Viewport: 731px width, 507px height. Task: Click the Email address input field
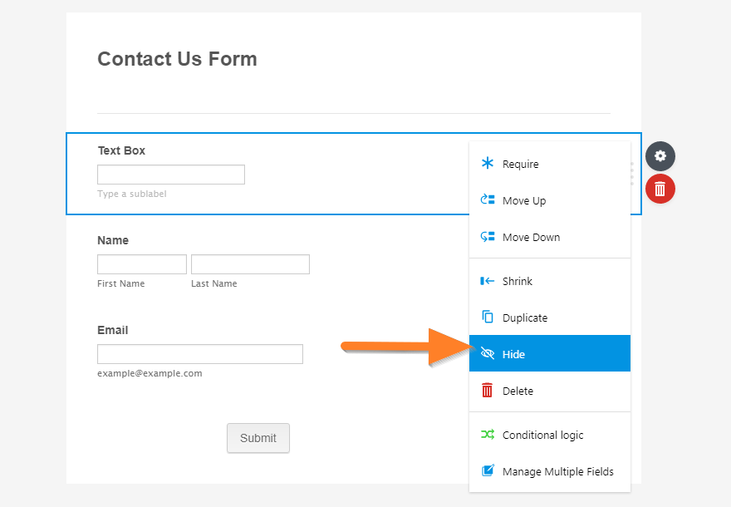click(x=200, y=354)
